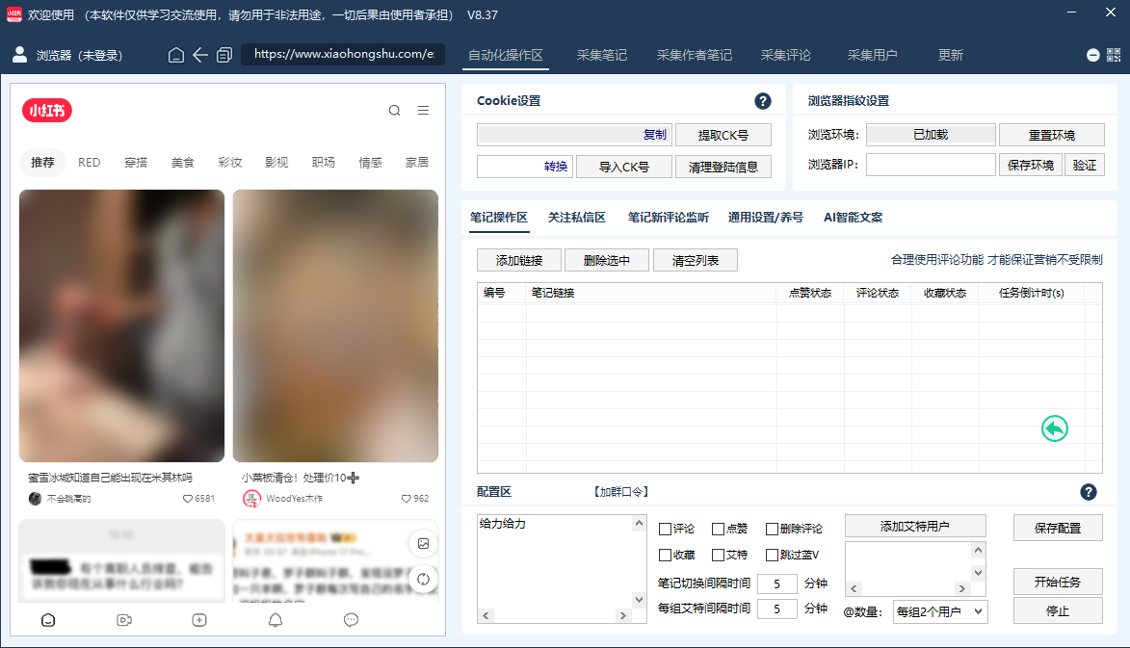Screen dimensions: 1130x648
Task: Open the QR code icon
Action: [x=1114, y=56]
